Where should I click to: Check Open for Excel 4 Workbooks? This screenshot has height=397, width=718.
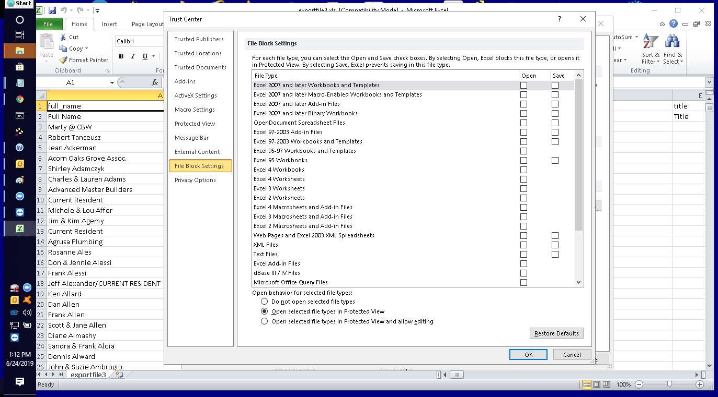pyautogui.click(x=523, y=170)
